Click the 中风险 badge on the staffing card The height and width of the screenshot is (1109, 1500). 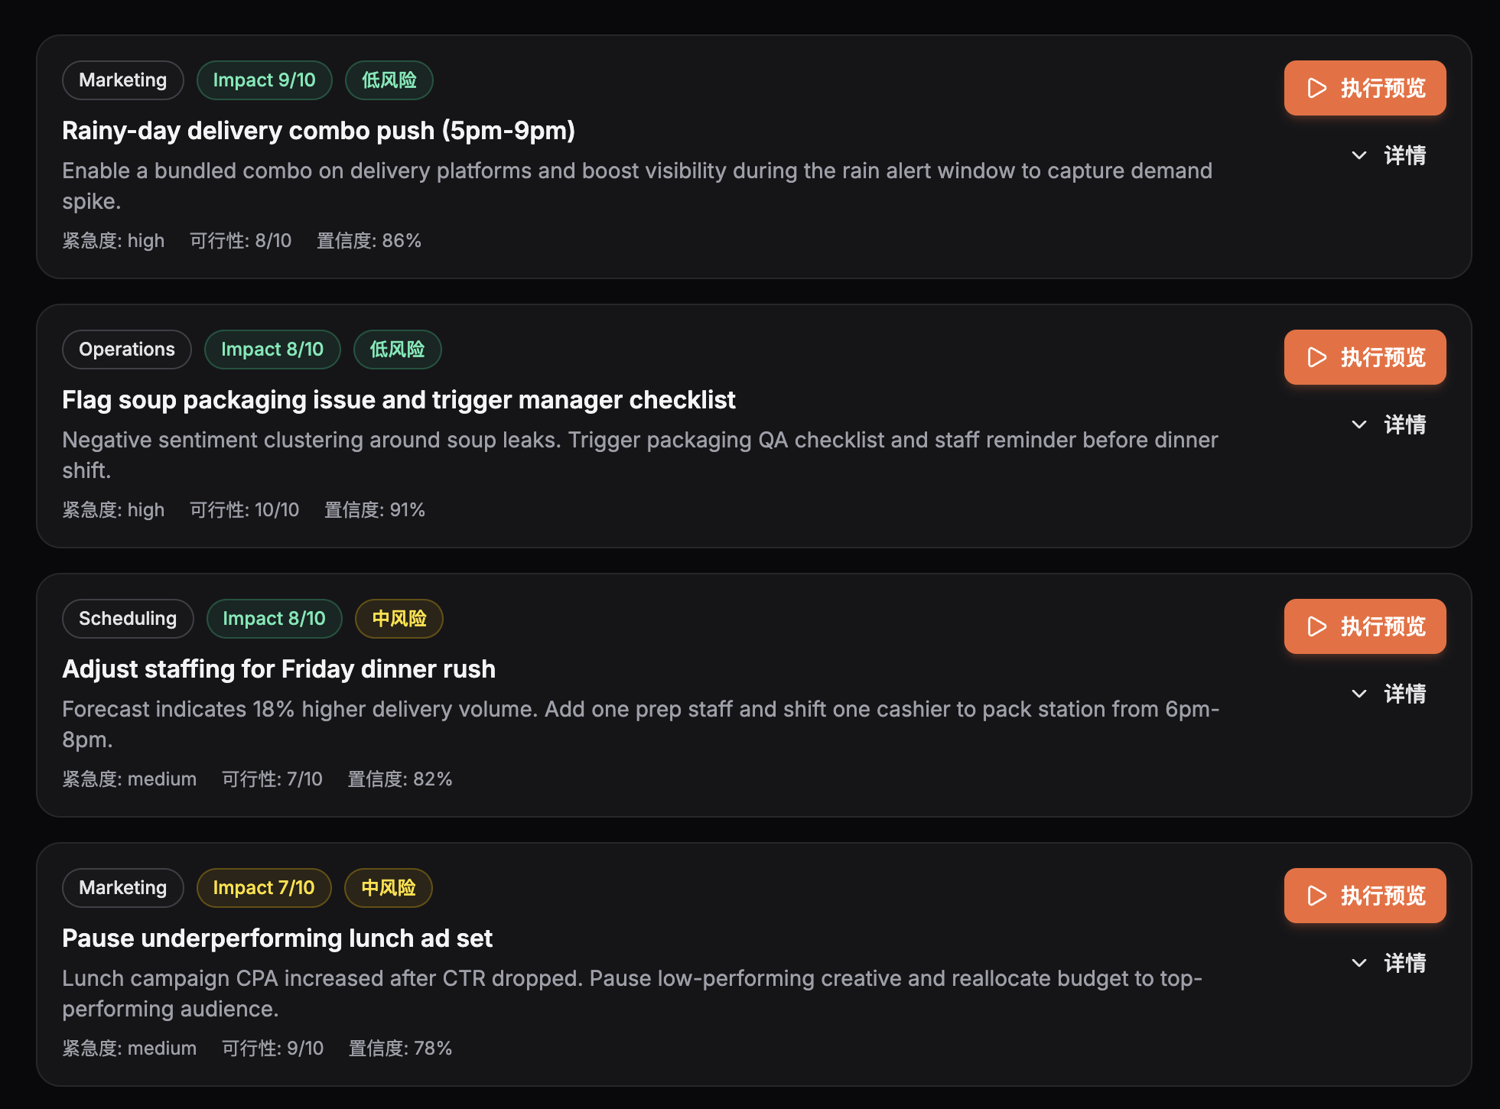(399, 618)
